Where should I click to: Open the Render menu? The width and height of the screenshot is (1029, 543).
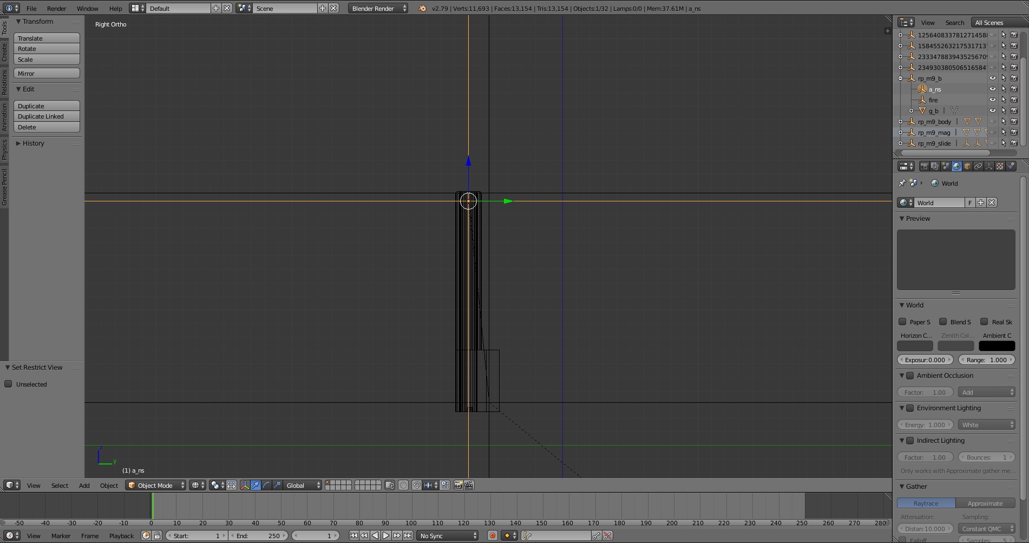pos(56,8)
